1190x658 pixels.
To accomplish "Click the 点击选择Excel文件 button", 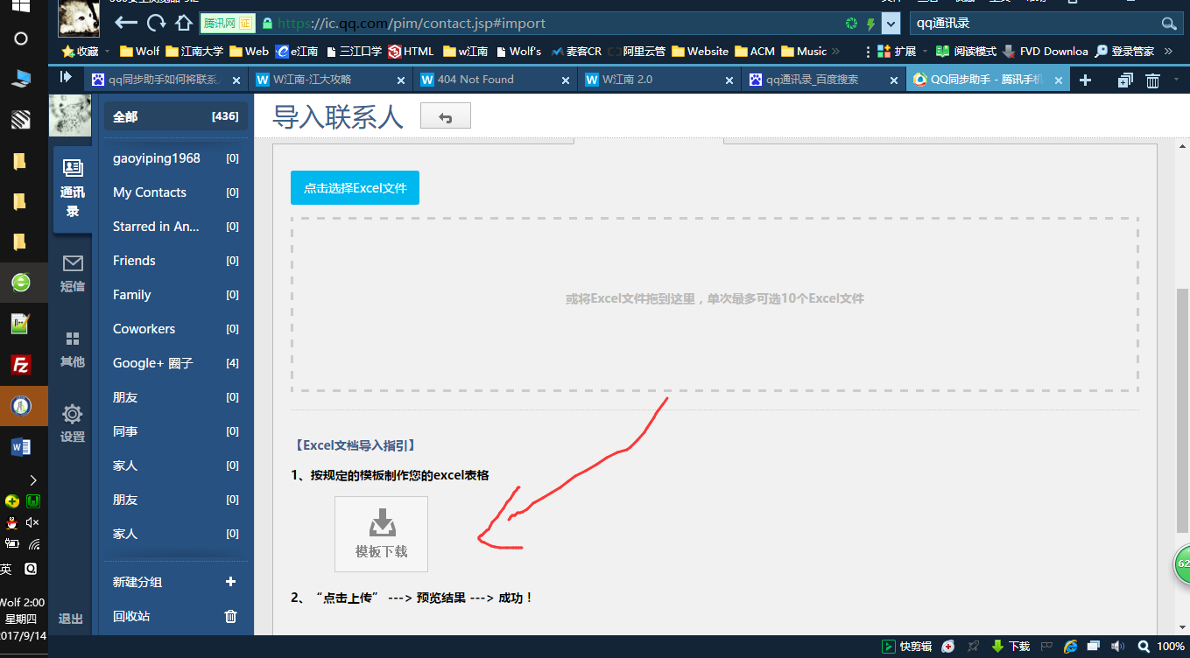I will 355,188.
